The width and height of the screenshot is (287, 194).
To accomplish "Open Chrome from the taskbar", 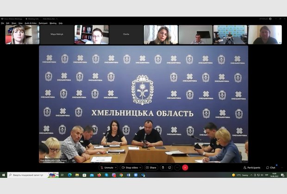I will [x=121, y=175].
